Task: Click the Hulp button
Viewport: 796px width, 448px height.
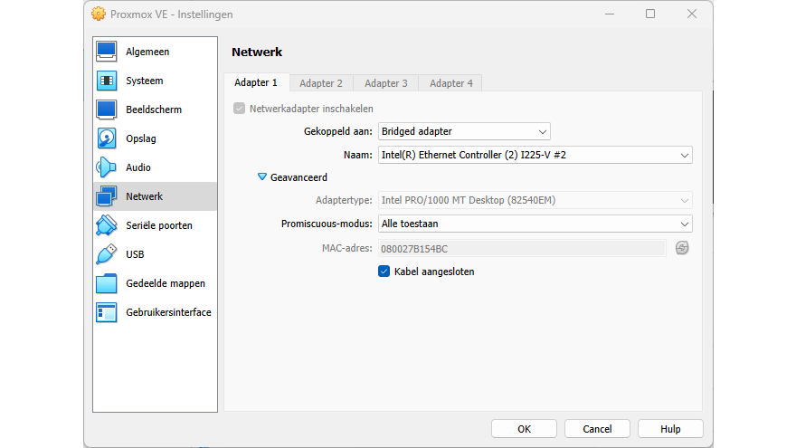Action: [670, 429]
